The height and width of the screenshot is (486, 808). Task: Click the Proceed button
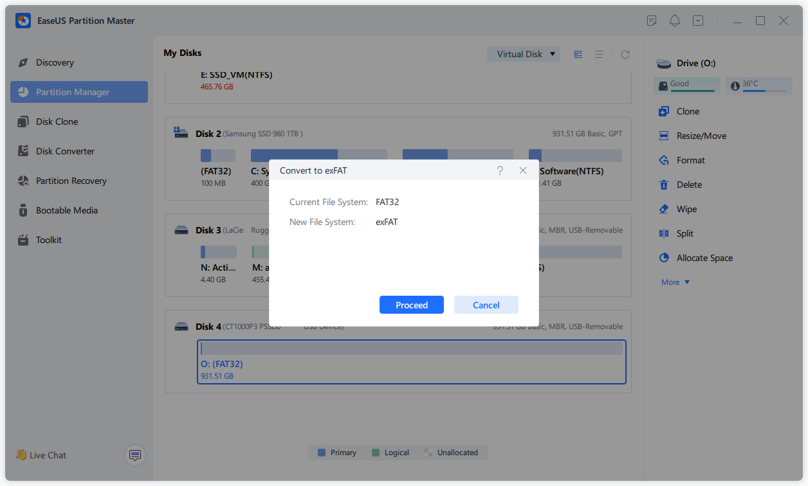click(412, 305)
